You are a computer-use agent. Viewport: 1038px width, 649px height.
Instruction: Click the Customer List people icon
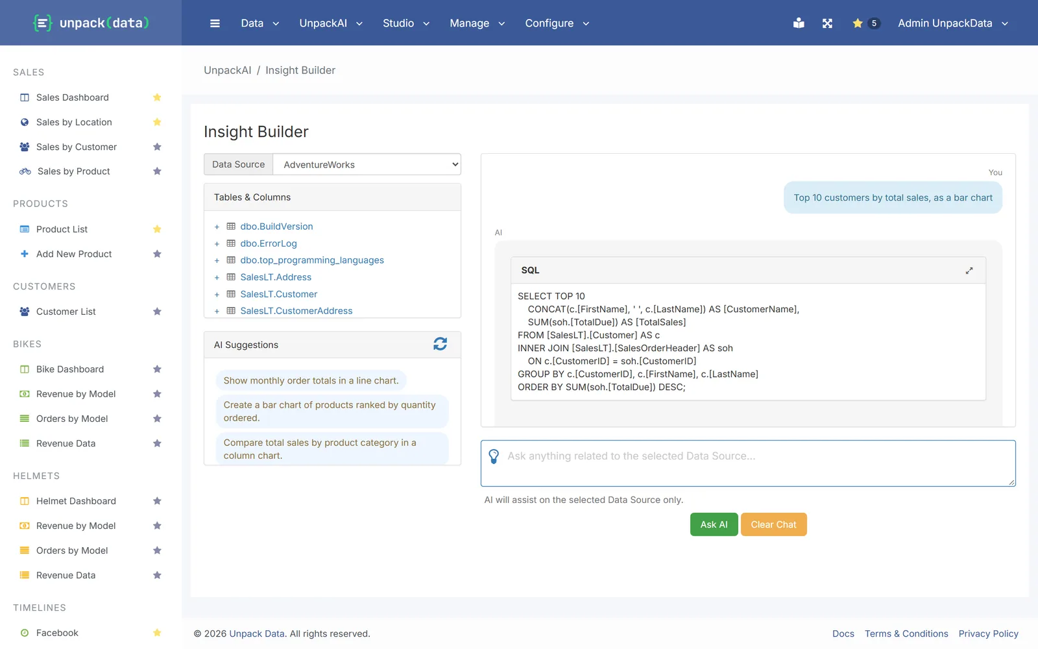point(25,312)
